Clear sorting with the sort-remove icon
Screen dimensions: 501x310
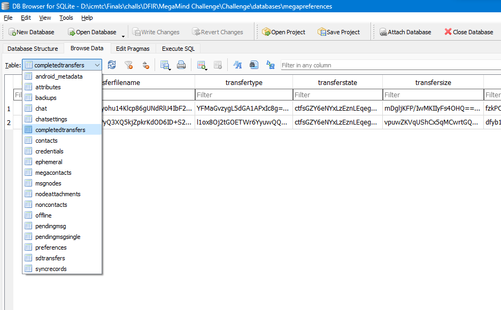[x=145, y=65]
